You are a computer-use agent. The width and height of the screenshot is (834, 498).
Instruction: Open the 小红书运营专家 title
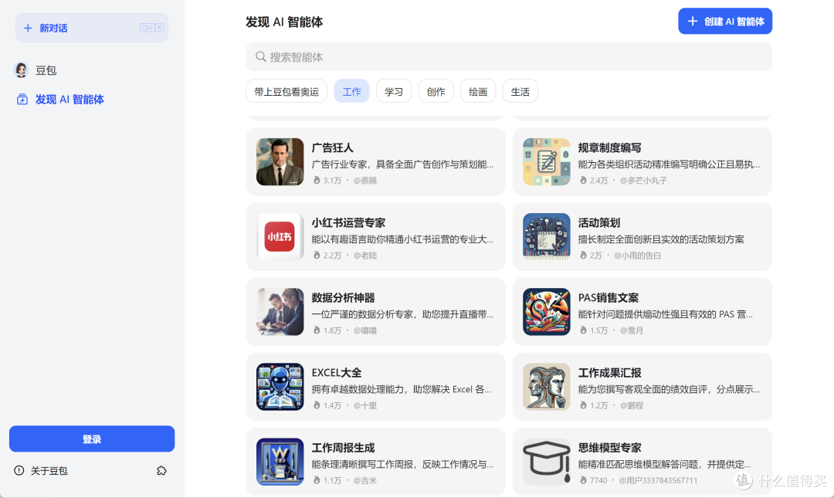(x=348, y=222)
